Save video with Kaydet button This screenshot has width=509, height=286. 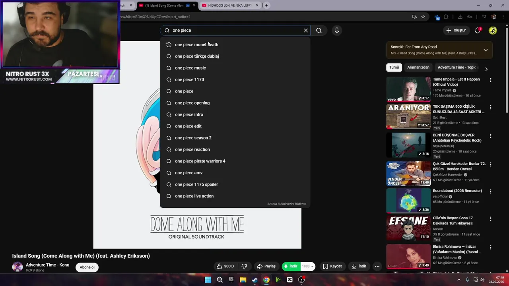[332, 266]
